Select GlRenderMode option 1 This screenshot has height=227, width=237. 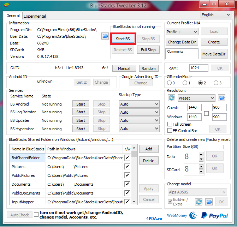(185, 83)
